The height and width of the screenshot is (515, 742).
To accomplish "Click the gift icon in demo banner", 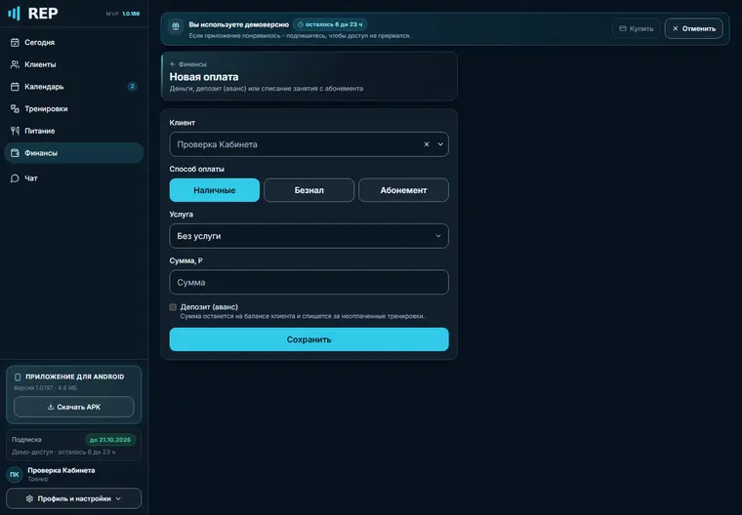I will [176, 26].
